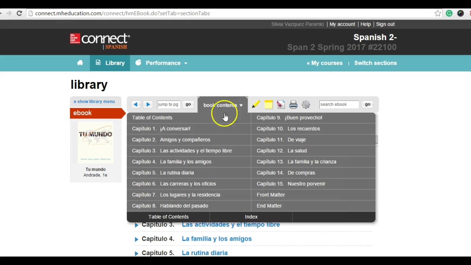
Task: Go to next ebook page arrow
Action: pos(148,105)
